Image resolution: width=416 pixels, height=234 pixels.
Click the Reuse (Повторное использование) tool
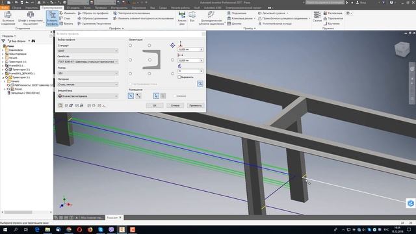(131, 13)
